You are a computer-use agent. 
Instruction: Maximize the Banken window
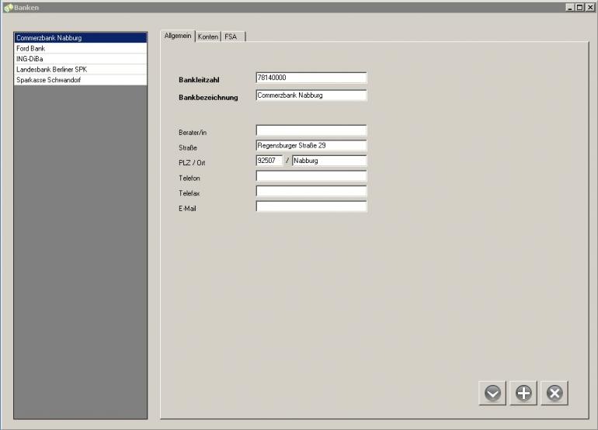pyautogui.click(x=579, y=7)
